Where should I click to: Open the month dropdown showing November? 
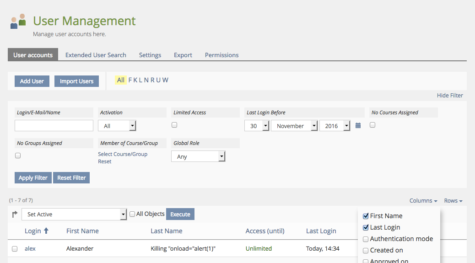(294, 126)
